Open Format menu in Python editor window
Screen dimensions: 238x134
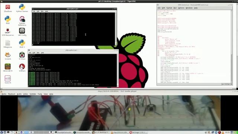pos(169,8)
